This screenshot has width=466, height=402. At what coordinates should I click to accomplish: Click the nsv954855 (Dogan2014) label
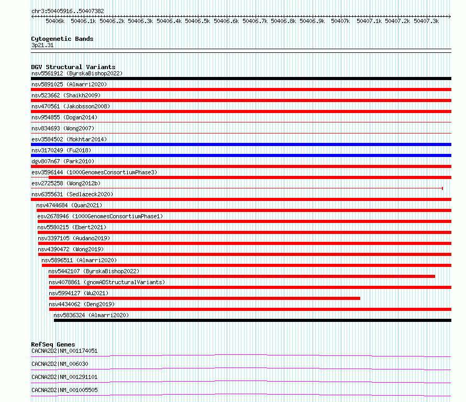pyautogui.click(x=64, y=117)
